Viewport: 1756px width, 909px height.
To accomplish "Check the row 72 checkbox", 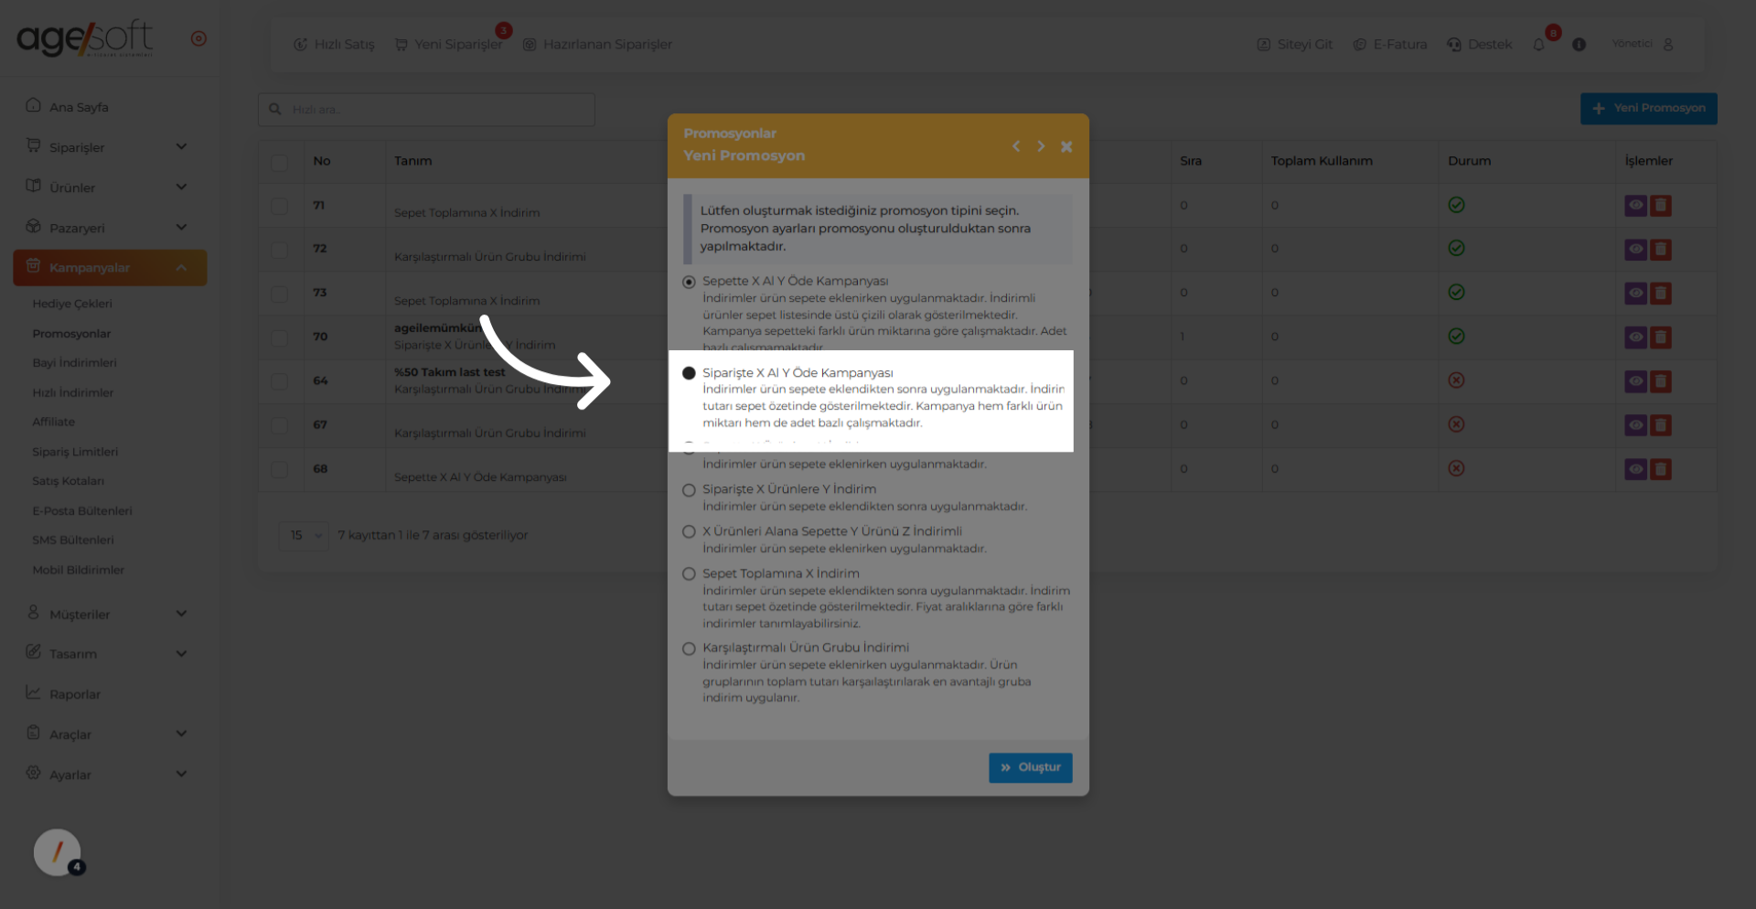I will click(x=280, y=250).
